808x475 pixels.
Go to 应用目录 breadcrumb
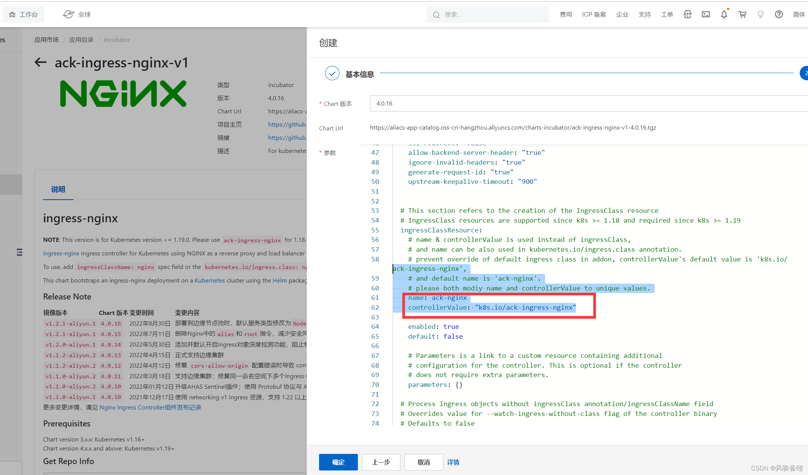pyautogui.click(x=81, y=40)
